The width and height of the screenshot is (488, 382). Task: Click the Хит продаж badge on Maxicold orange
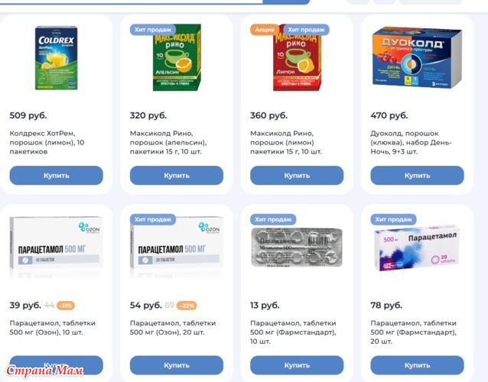[153, 30]
